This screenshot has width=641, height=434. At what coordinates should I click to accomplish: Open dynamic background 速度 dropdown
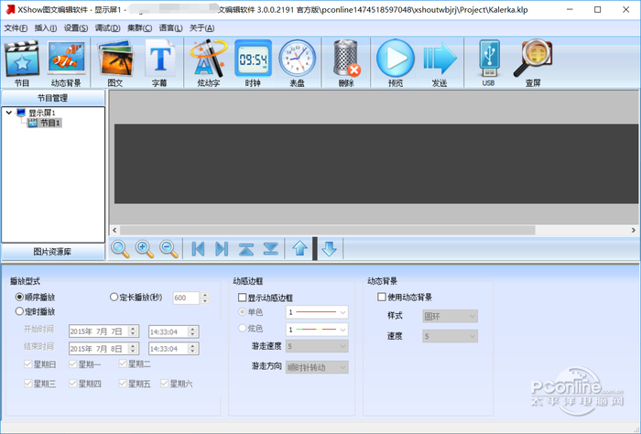tap(451, 336)
